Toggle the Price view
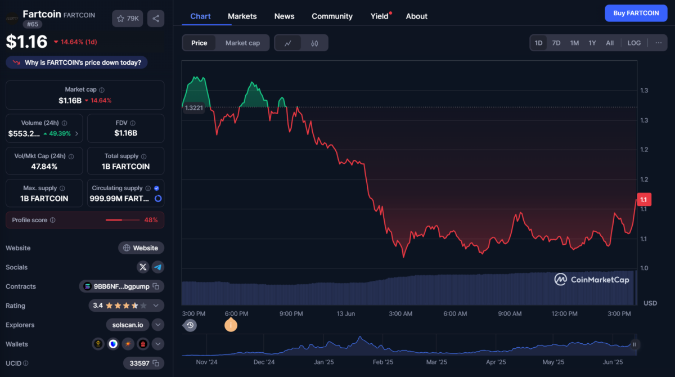This screenshot has width=675, height=377. [x=199, y=43]
